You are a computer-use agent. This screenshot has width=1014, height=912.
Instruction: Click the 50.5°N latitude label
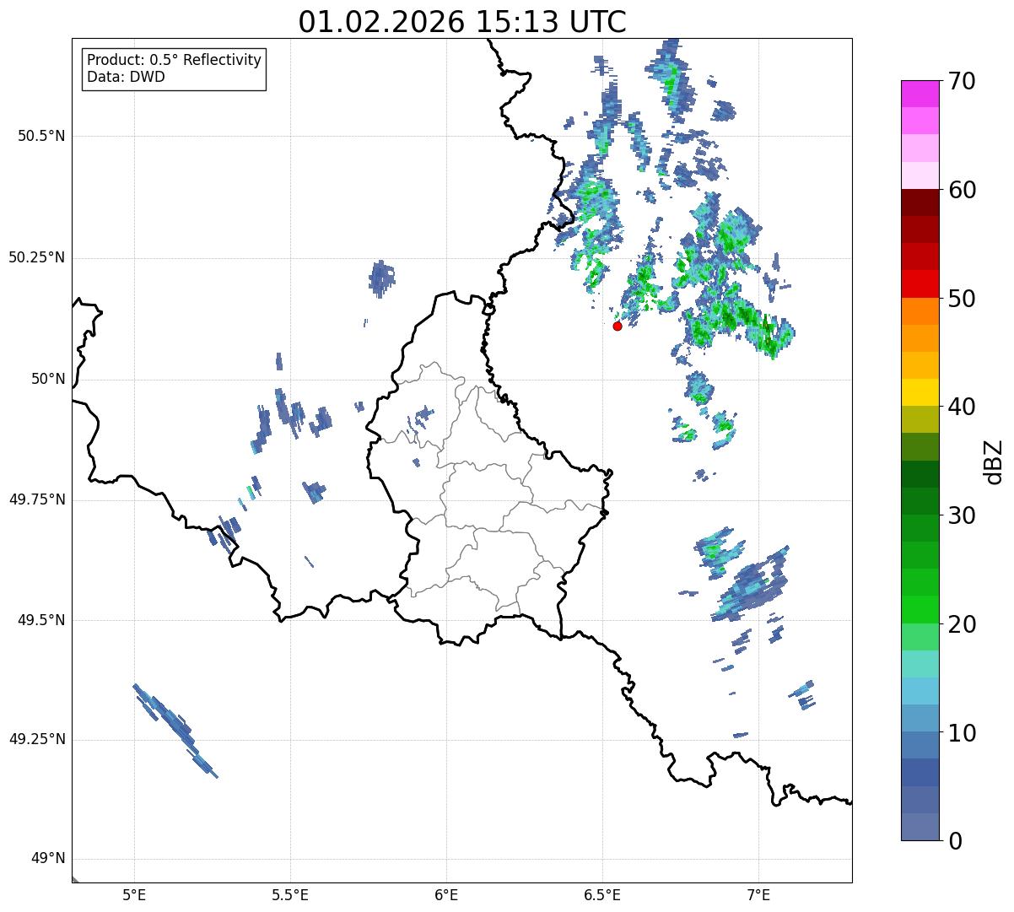click(x=42, y=136)
